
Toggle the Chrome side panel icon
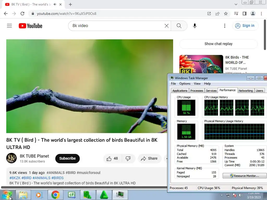point(245,14)
